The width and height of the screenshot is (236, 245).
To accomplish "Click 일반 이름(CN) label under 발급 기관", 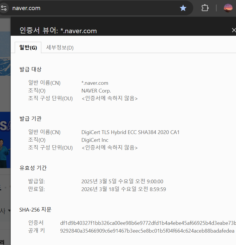I will [x=44, y=132].
